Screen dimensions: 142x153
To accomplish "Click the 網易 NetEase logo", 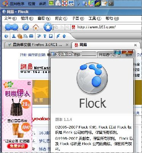I will click(35, 68).
